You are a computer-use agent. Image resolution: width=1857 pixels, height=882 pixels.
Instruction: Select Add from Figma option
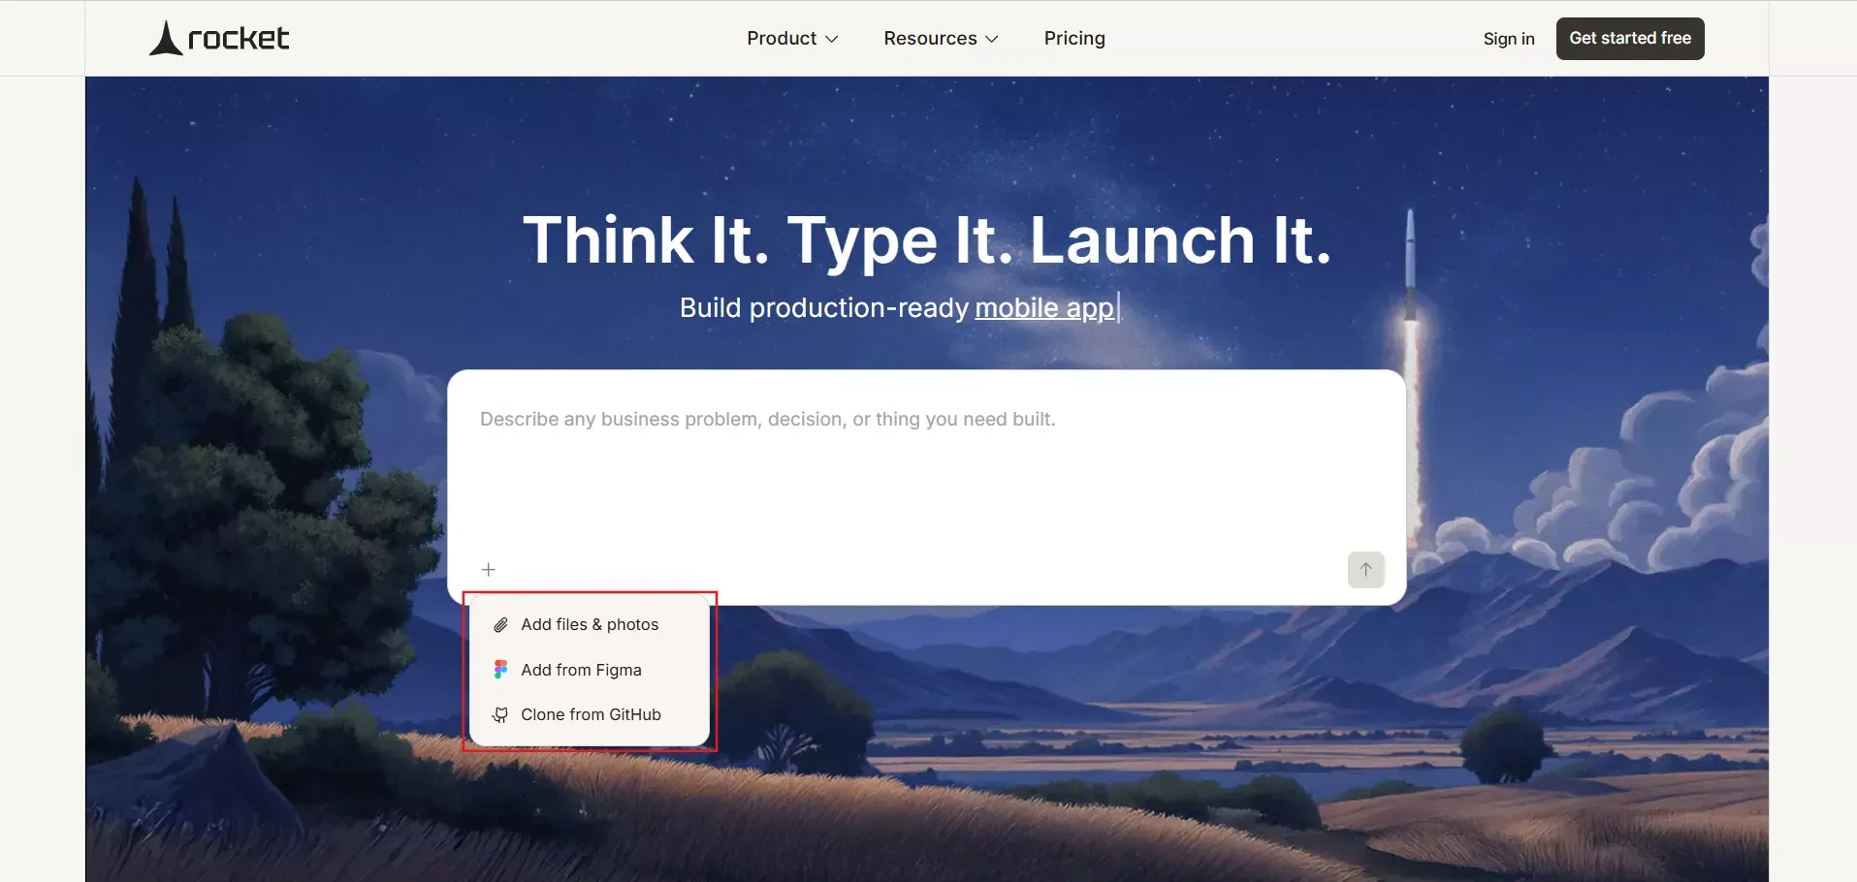(x=590, y=670)
